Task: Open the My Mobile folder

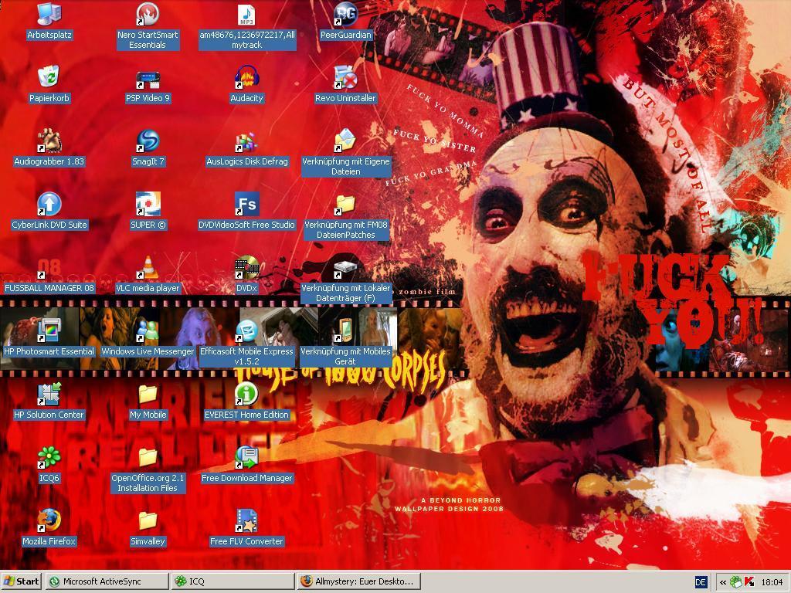Action: coord(148,395)
